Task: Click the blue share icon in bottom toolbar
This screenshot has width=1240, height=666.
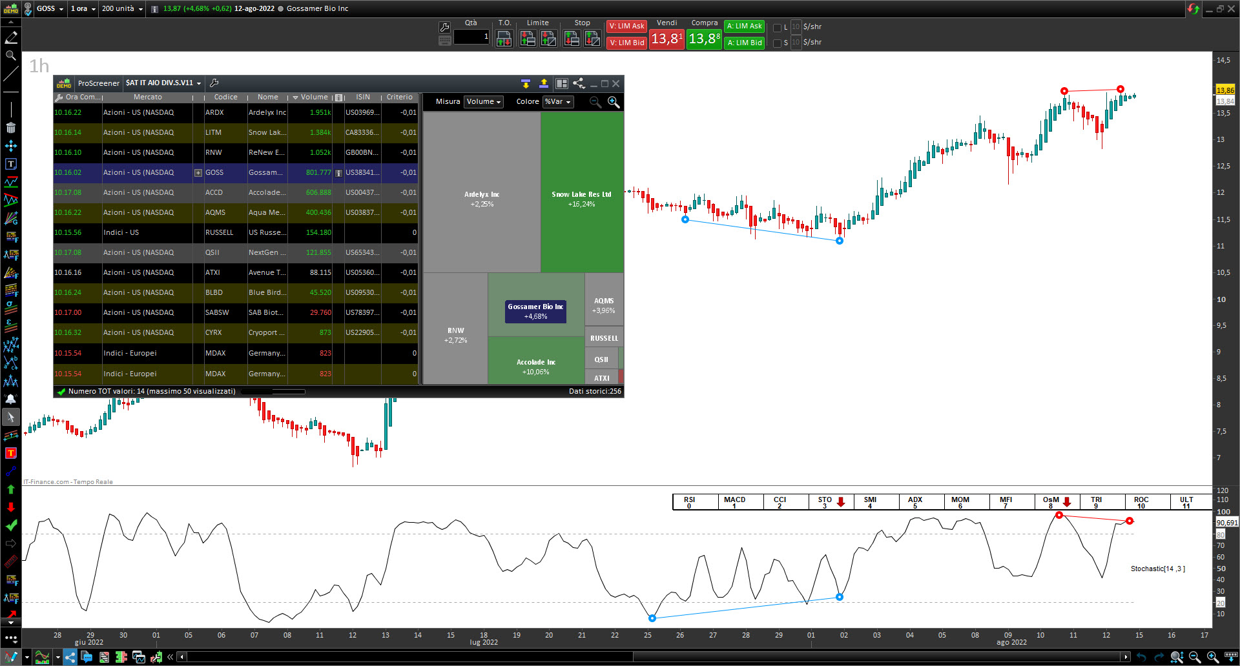Action: point(70,657)
